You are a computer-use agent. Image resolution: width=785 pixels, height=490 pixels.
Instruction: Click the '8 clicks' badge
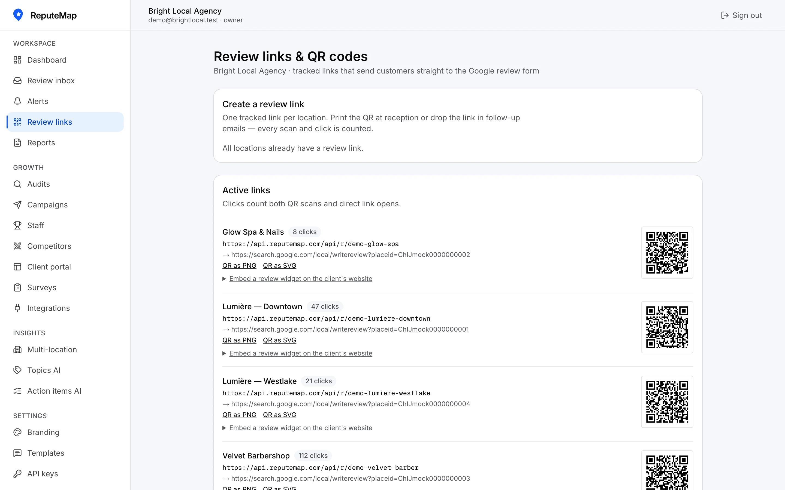(304, 232)
